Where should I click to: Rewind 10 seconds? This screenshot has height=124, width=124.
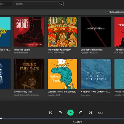point(60,113)
